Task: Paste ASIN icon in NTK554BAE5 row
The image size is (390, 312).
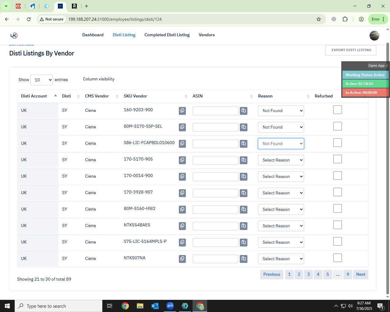Action: point(243,226)
